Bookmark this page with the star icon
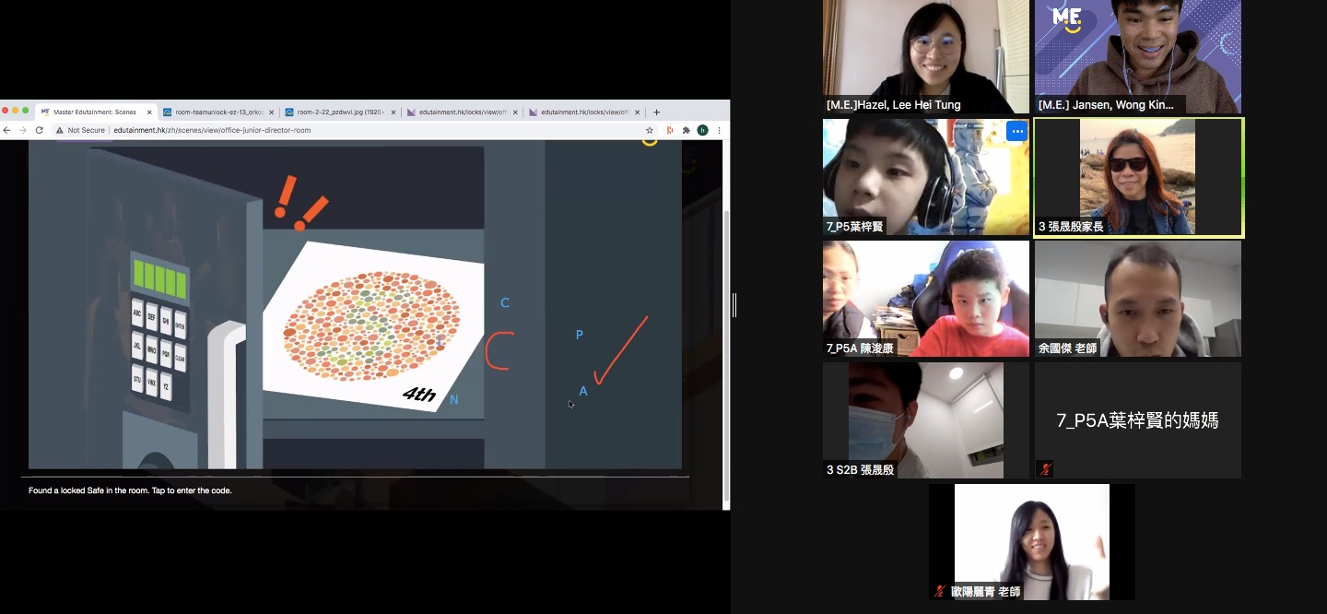 tap(650, 130)
